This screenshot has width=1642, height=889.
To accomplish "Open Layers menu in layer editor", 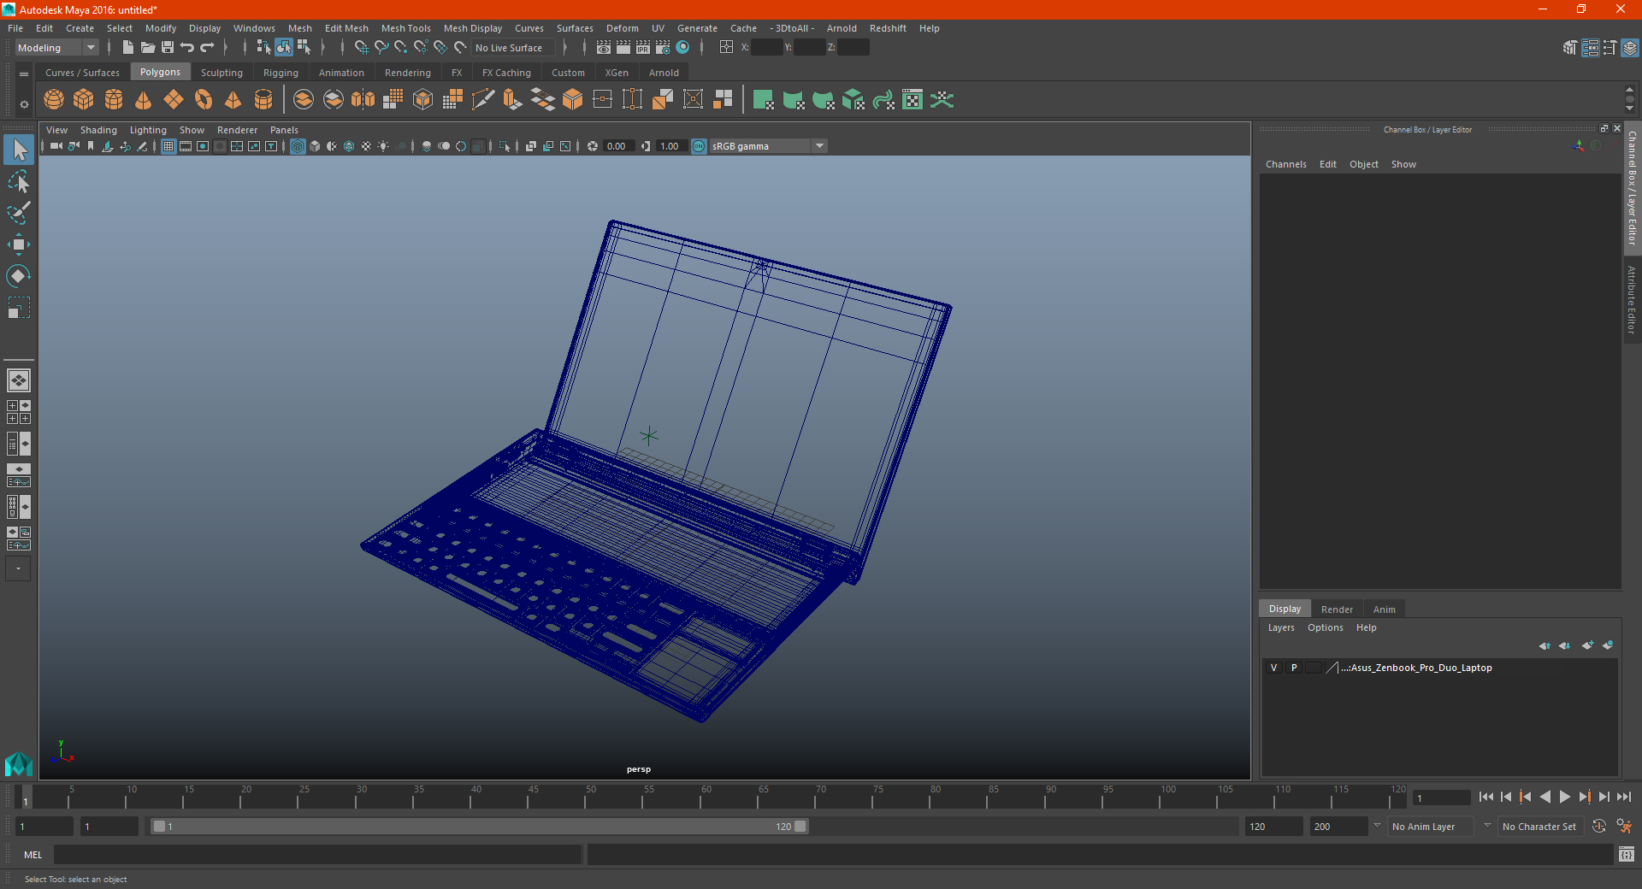I will (1281, 627).
